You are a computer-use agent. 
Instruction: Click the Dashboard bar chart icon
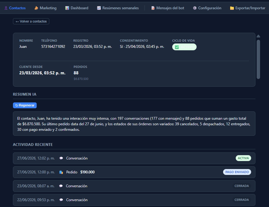tap(67, 8)
